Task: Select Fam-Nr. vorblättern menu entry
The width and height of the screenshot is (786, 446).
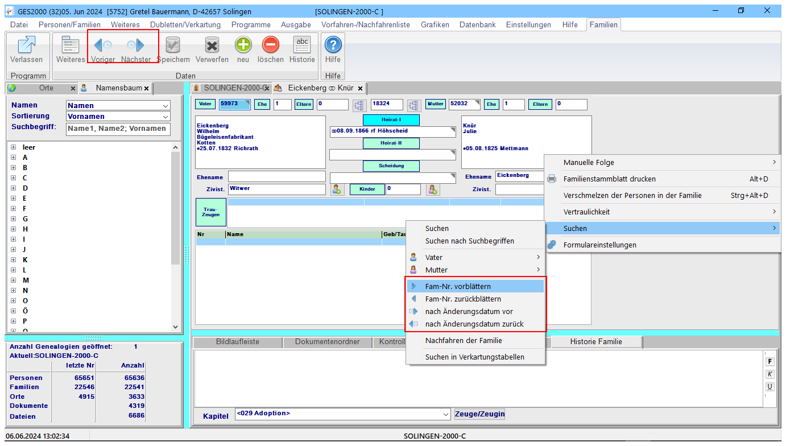Action: [x=475, y=286]
